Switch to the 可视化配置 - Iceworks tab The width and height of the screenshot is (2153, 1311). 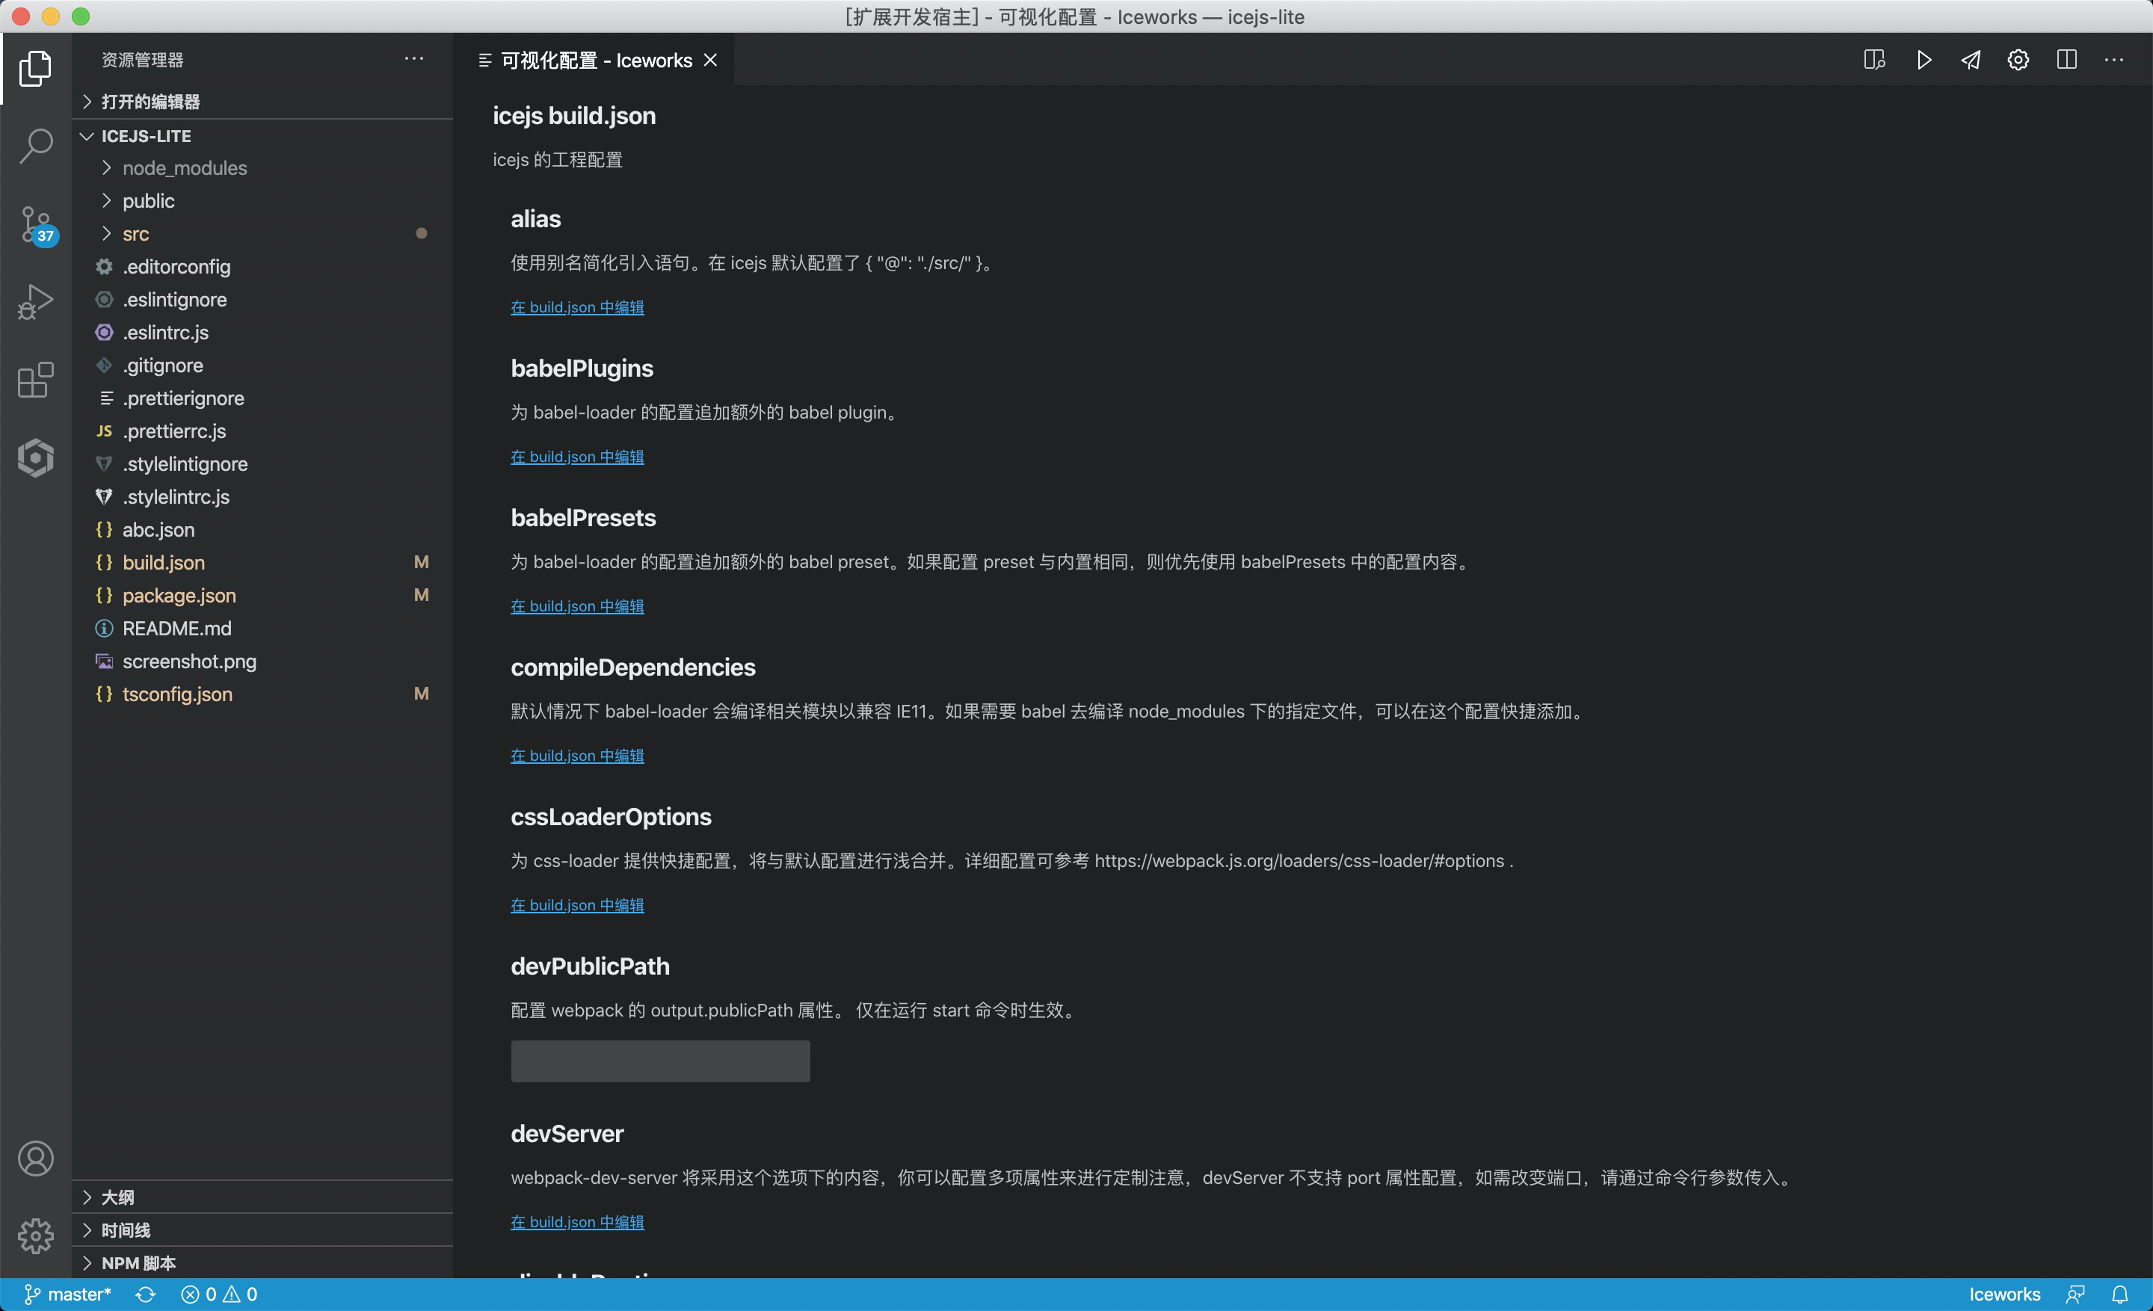(594, 61)
